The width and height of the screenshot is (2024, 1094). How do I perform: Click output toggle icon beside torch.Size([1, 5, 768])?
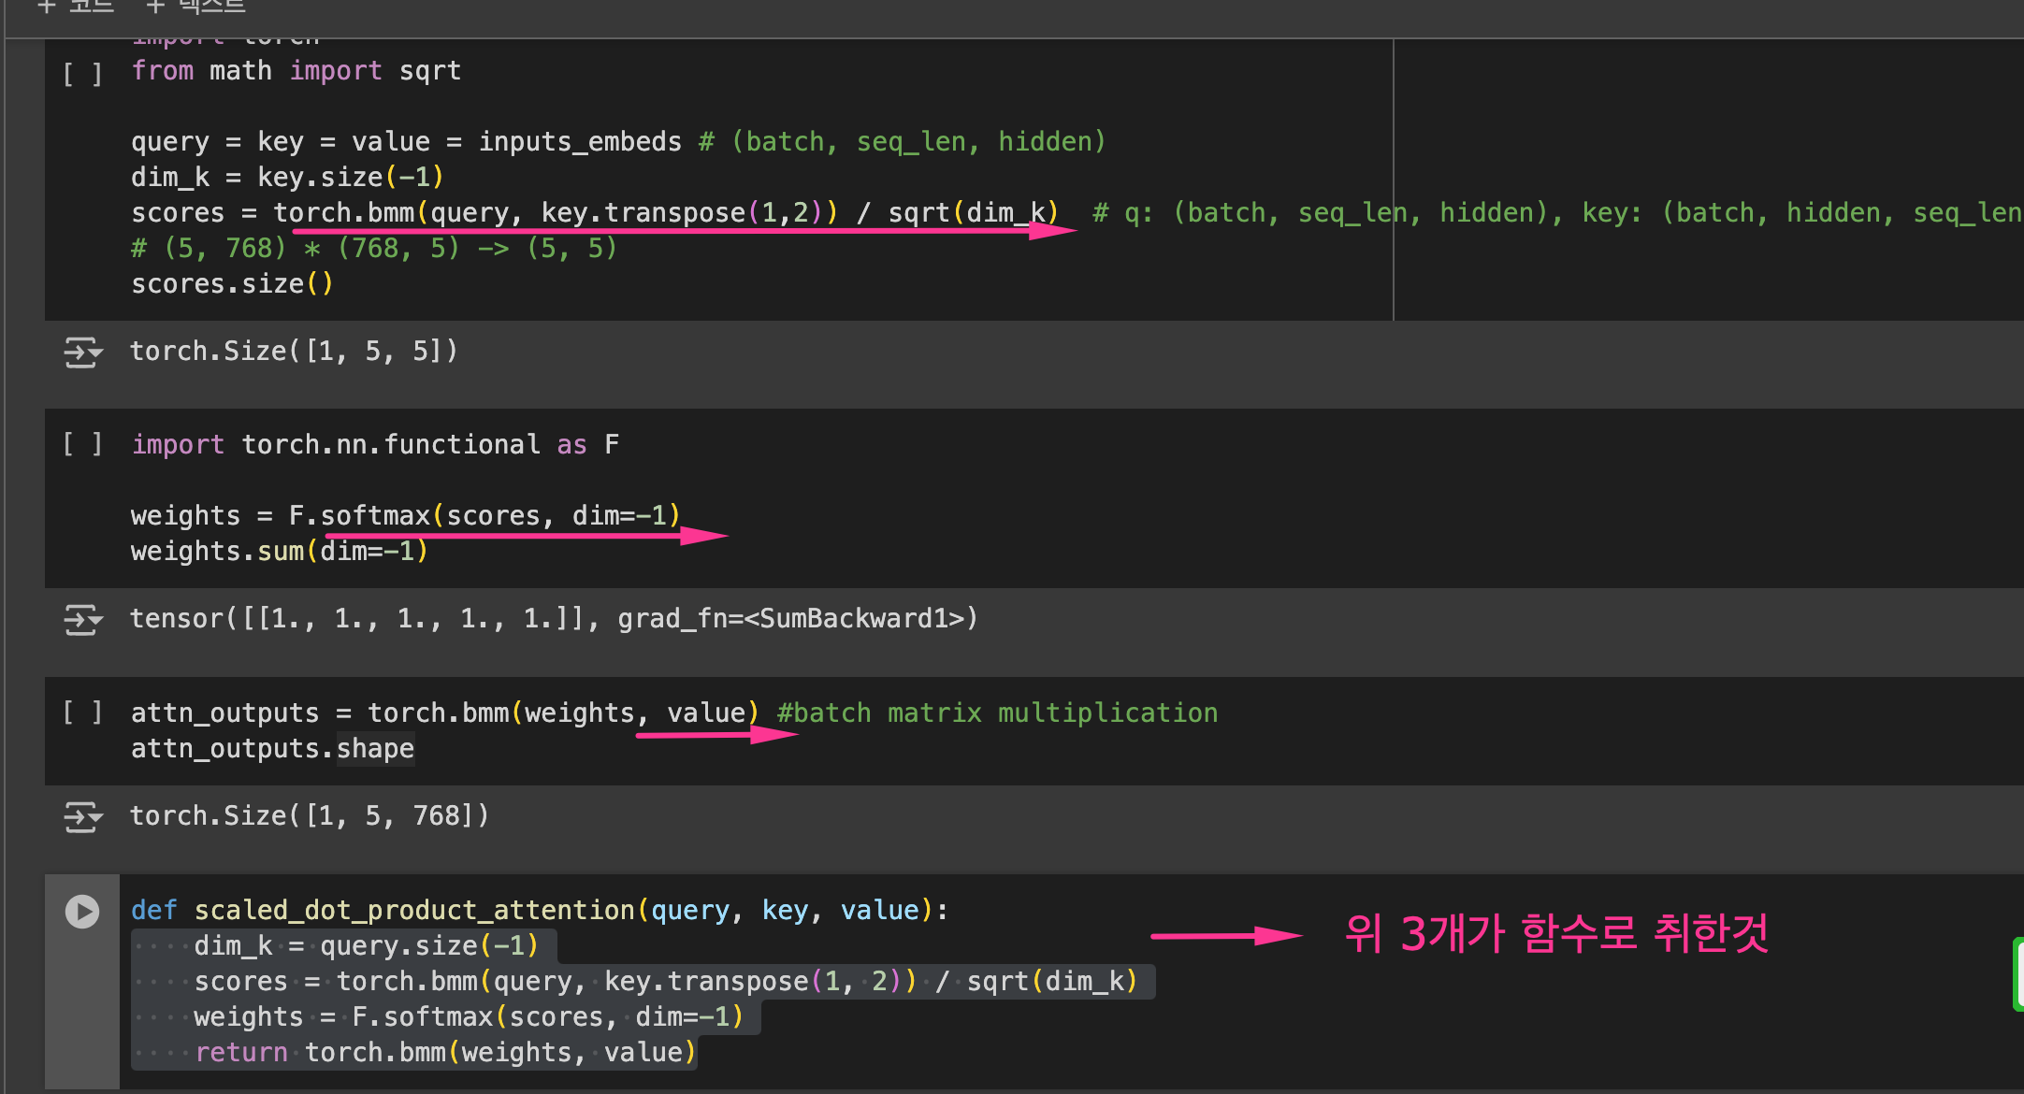82,816
